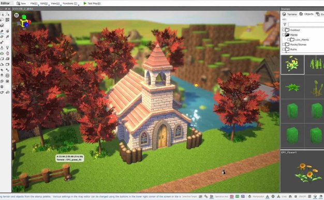Open the File menu

[x=34, y=3]
